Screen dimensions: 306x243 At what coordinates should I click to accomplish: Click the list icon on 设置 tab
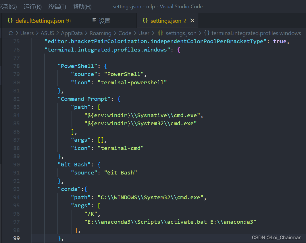point(94,20)
